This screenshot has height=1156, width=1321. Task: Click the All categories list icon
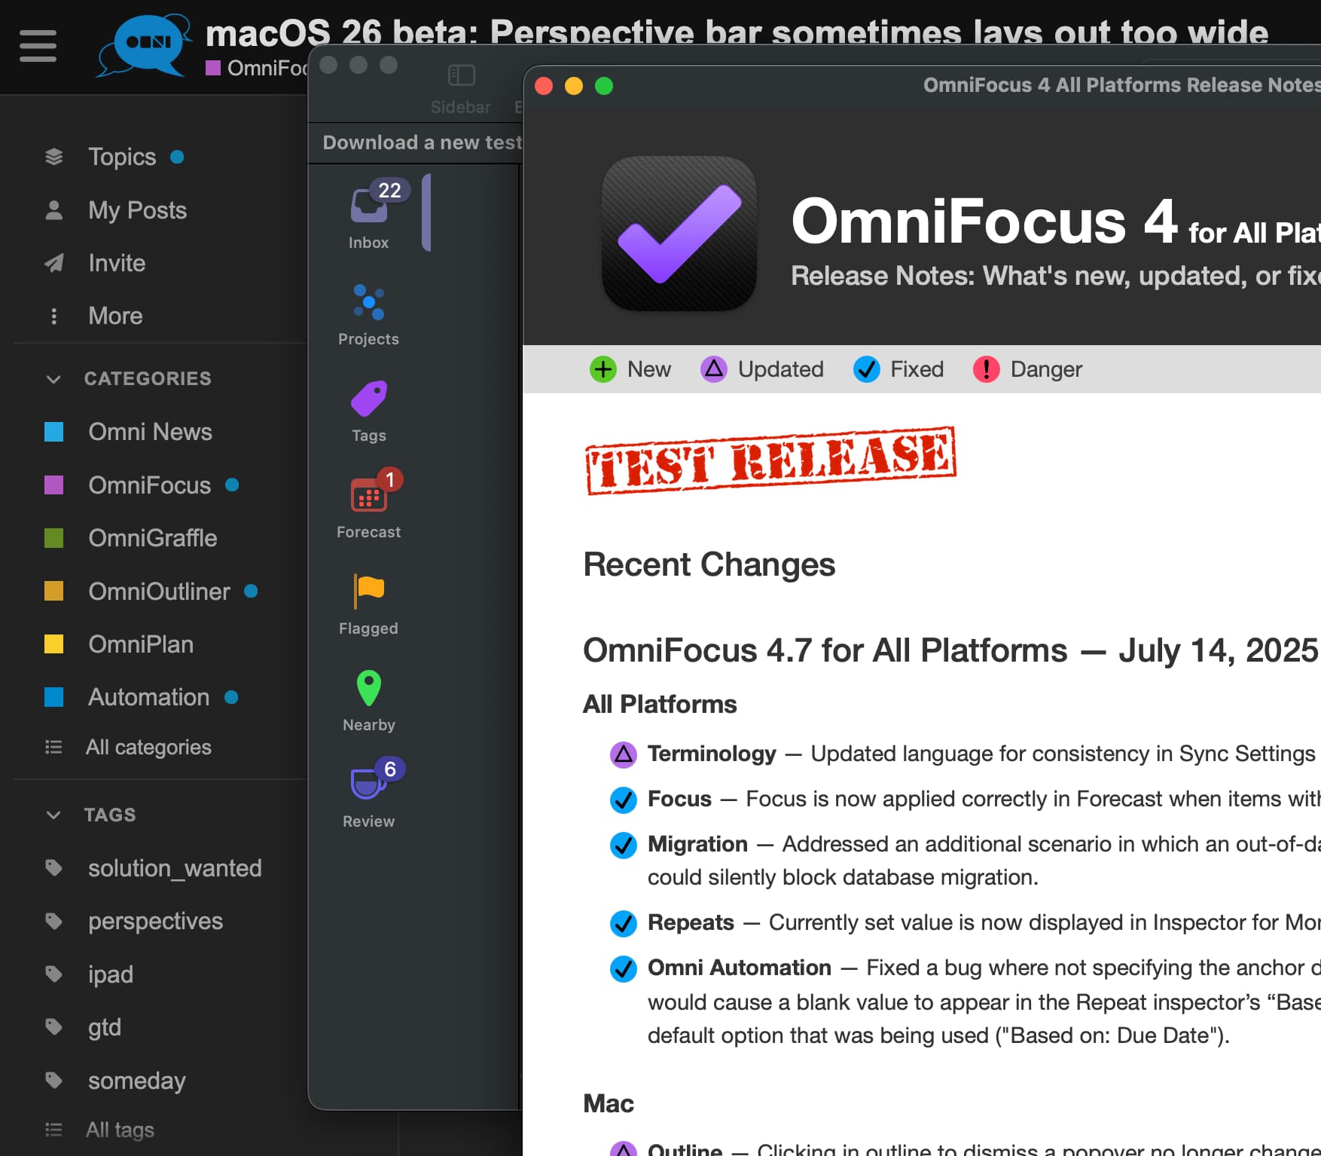click(53, 747)
